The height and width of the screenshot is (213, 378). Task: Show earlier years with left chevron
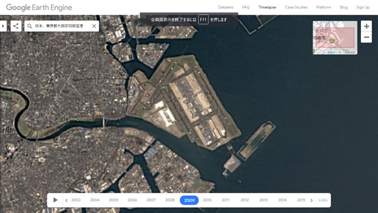point(66,200)
